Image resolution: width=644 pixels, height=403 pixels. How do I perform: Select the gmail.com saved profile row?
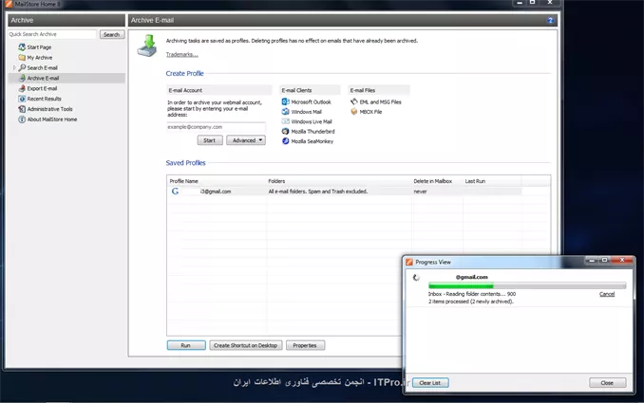(344, 192)
